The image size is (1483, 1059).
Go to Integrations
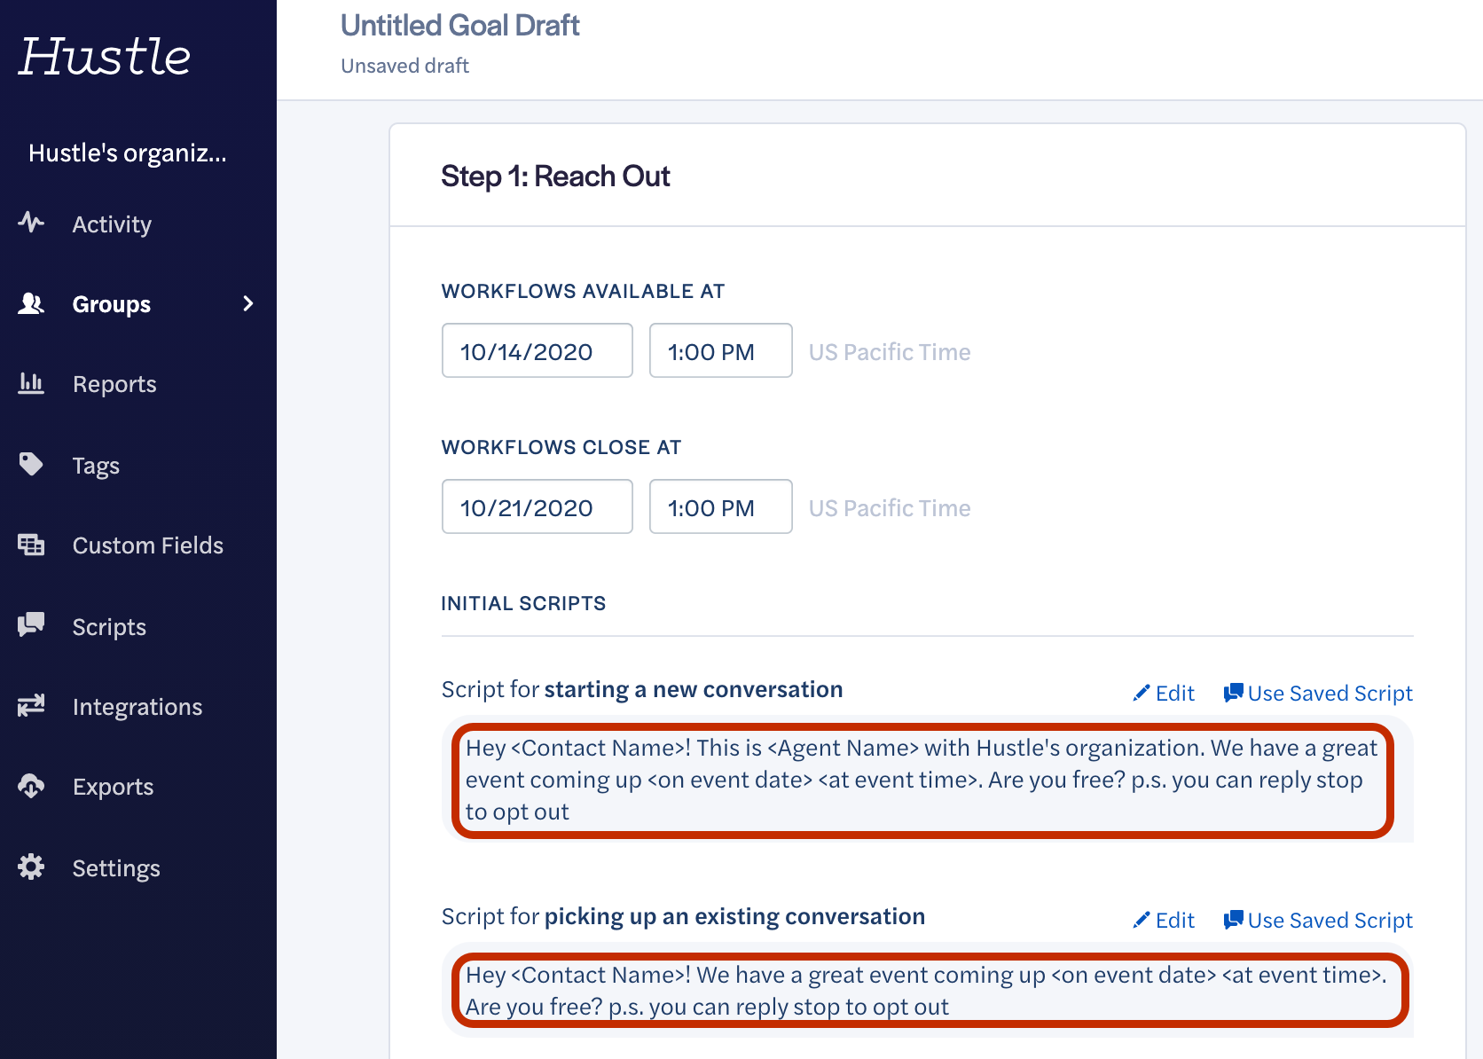138,706
